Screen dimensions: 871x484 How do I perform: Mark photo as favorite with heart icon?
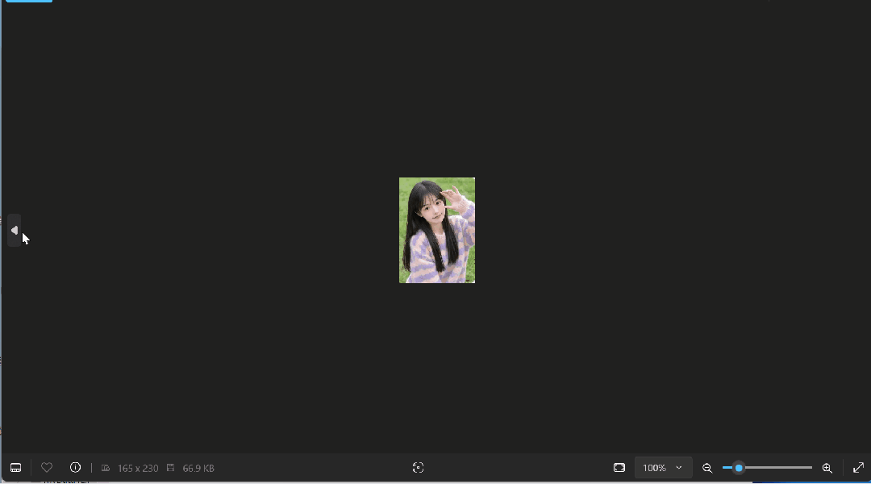coord(47,468)
